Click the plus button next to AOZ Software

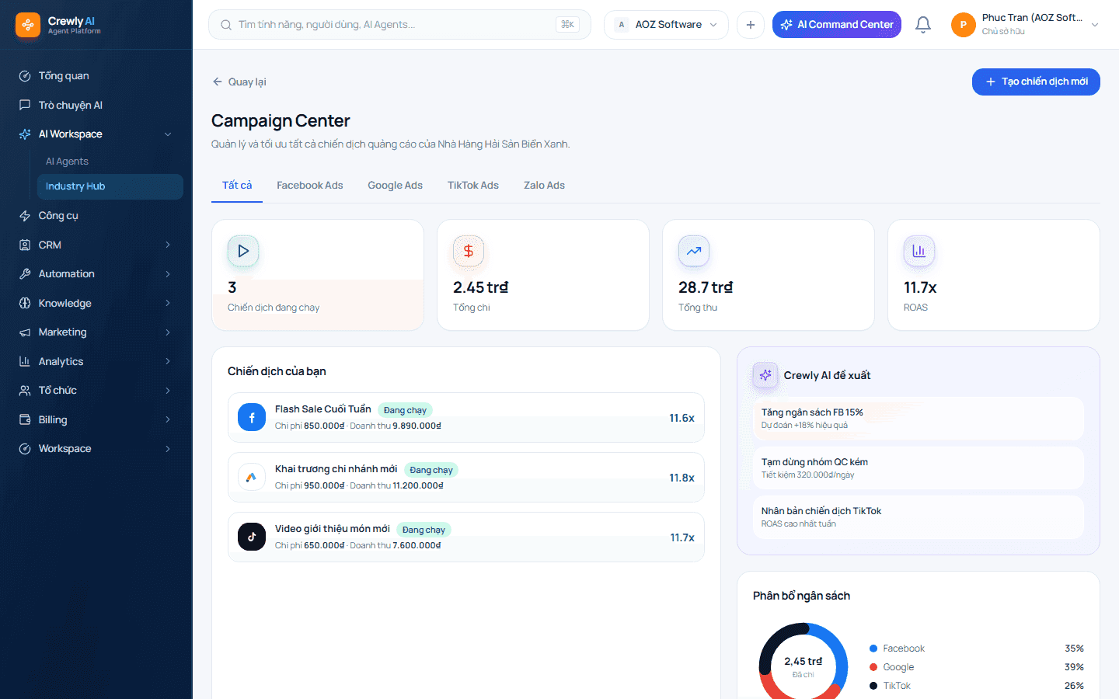coord(751,25)
